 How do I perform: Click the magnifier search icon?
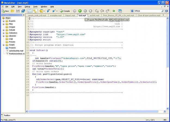(x=163, y=11)
